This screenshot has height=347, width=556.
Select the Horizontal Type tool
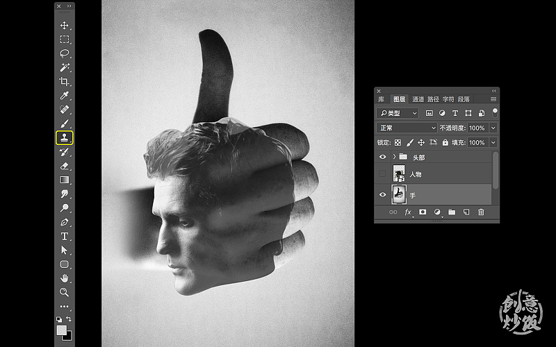point(65,236)
